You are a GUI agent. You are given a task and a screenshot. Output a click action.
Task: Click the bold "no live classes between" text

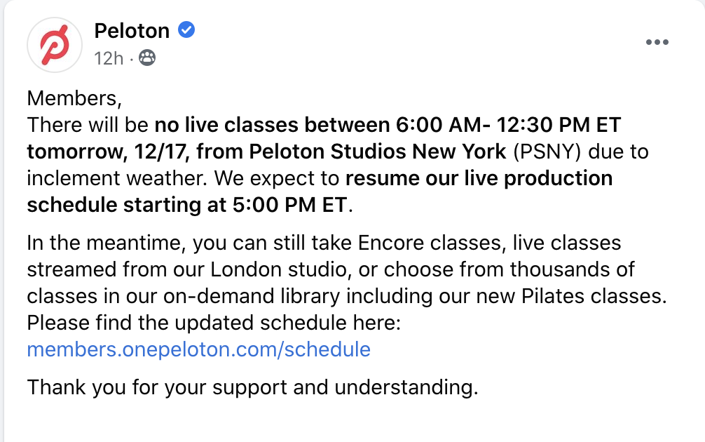[x=270, y=125]
